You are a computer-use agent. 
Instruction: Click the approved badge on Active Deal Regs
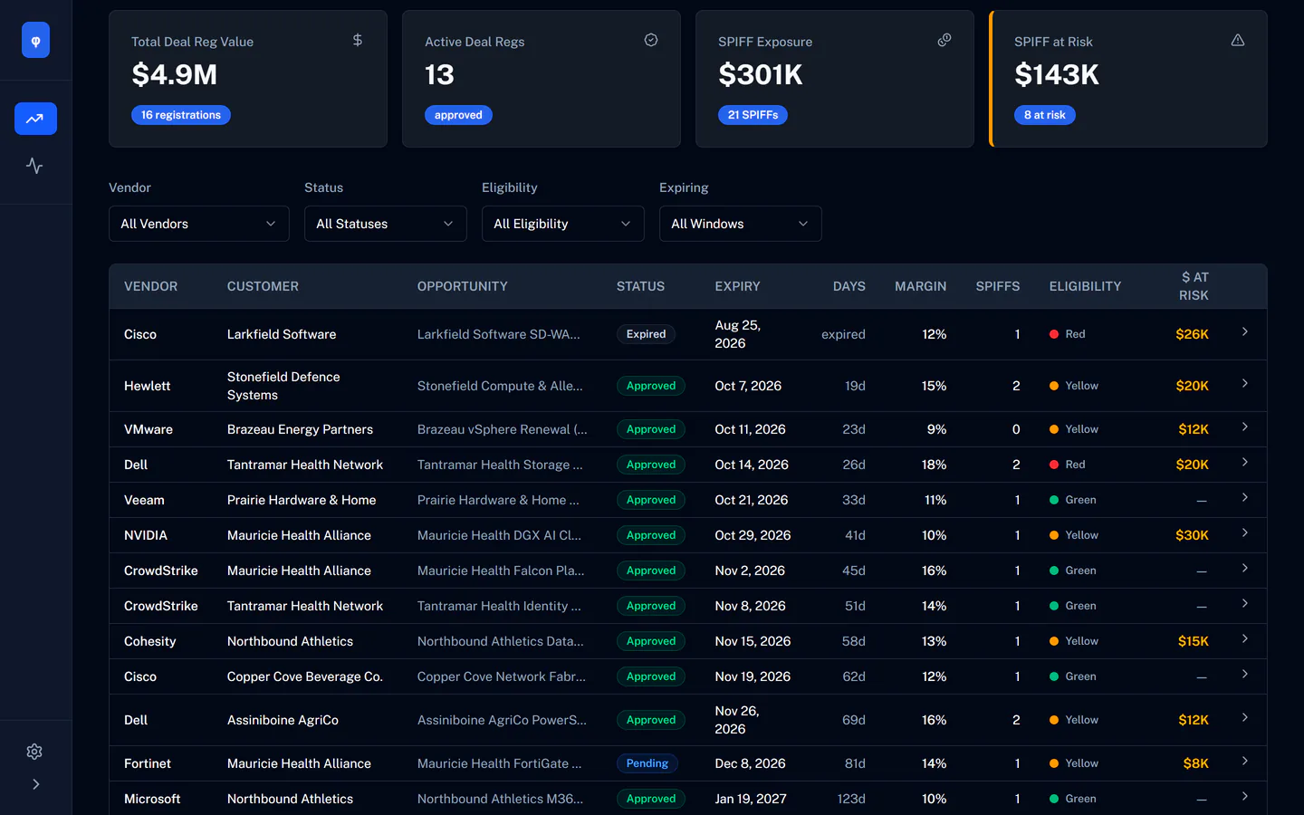458,115
